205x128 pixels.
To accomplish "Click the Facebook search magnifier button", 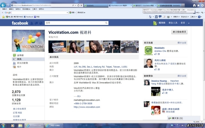I will (x=106, y=23).
